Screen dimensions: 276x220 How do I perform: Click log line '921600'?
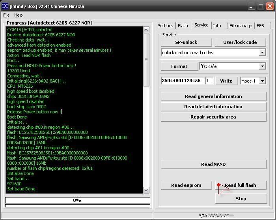[x=14, y=184]
